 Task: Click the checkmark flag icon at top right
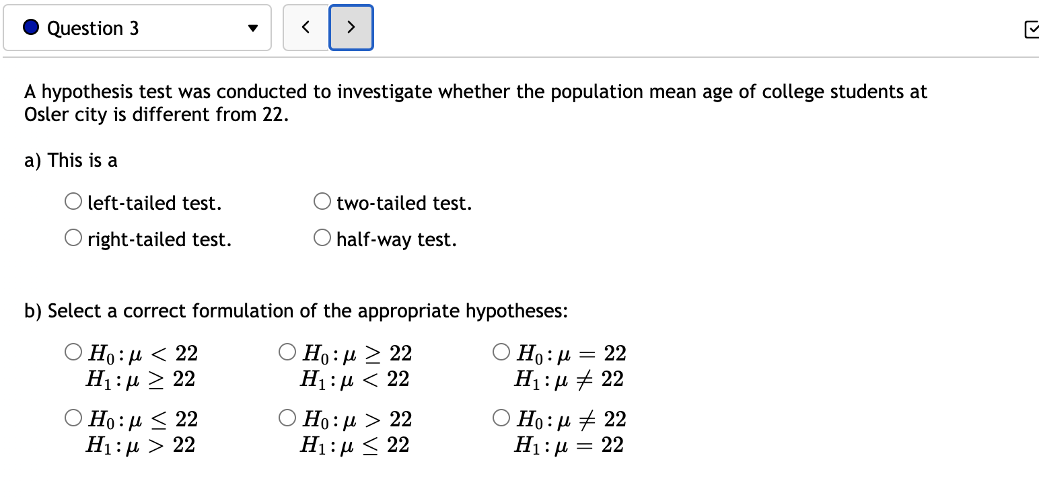click(x=1033, y=31)
